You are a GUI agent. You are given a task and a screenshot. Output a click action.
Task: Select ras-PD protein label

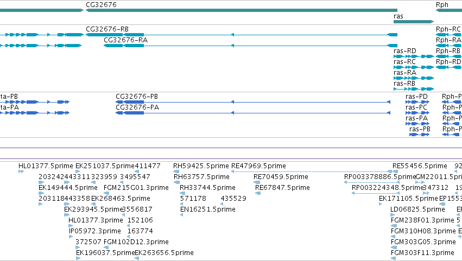[416, 97]
